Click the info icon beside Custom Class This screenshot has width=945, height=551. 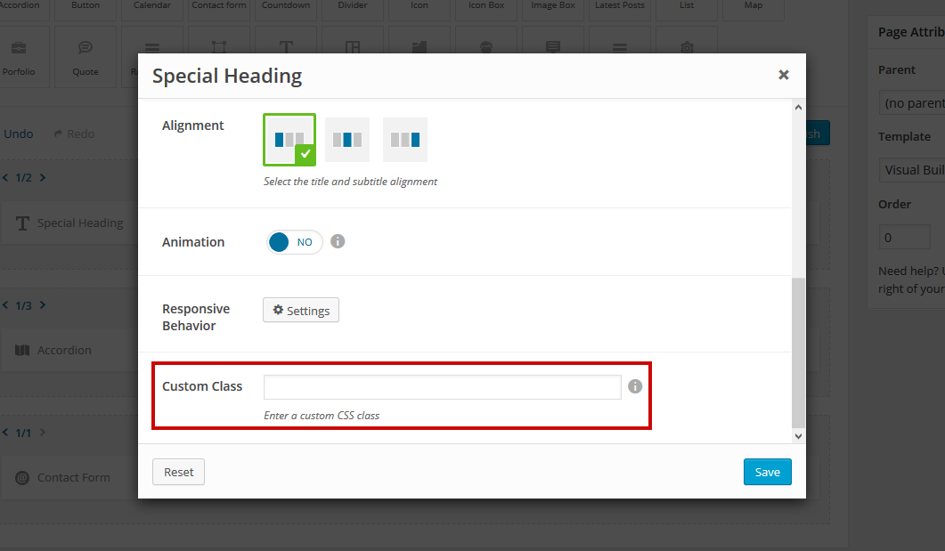pyautogui.click(x=635, y=386)
